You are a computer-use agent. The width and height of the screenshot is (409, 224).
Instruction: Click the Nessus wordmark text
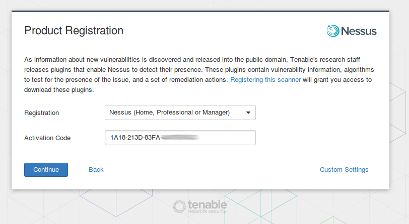pyautogui.click(x=359, y=31)
